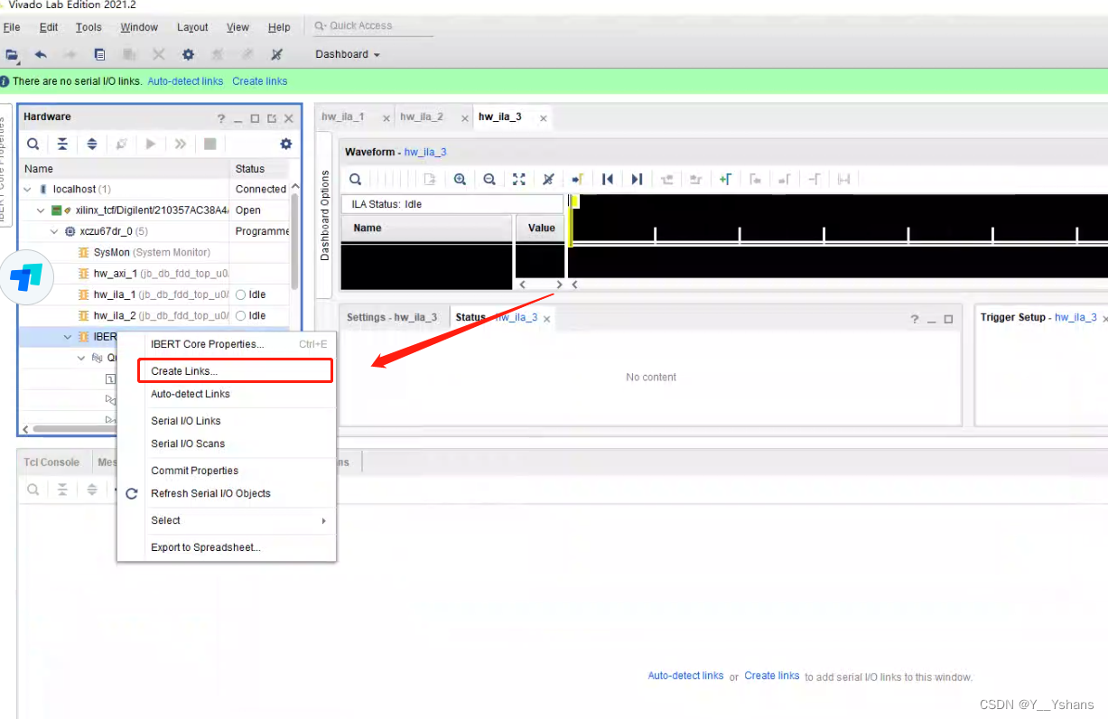The height and width of the screenshot is (719, 1108).
Task: Zoom fit the waveform view
Action: coord(518,179)
